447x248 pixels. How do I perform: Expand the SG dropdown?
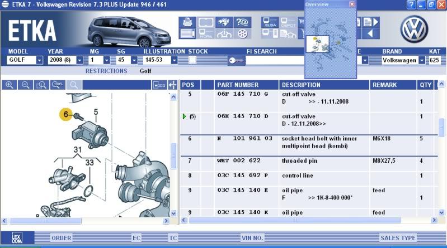(134, 60)
